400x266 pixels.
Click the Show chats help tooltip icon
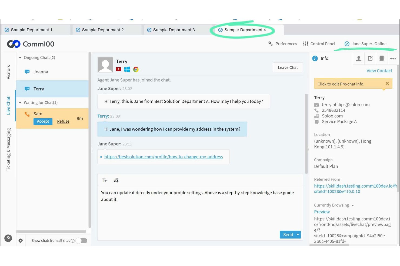[x=72, y=241]
